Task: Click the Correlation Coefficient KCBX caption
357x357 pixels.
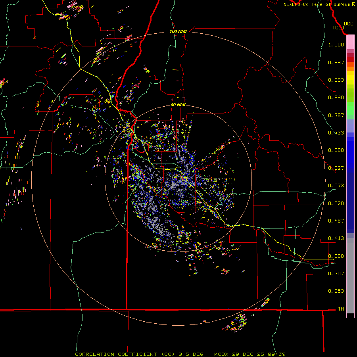Action: tap(180, 354)
